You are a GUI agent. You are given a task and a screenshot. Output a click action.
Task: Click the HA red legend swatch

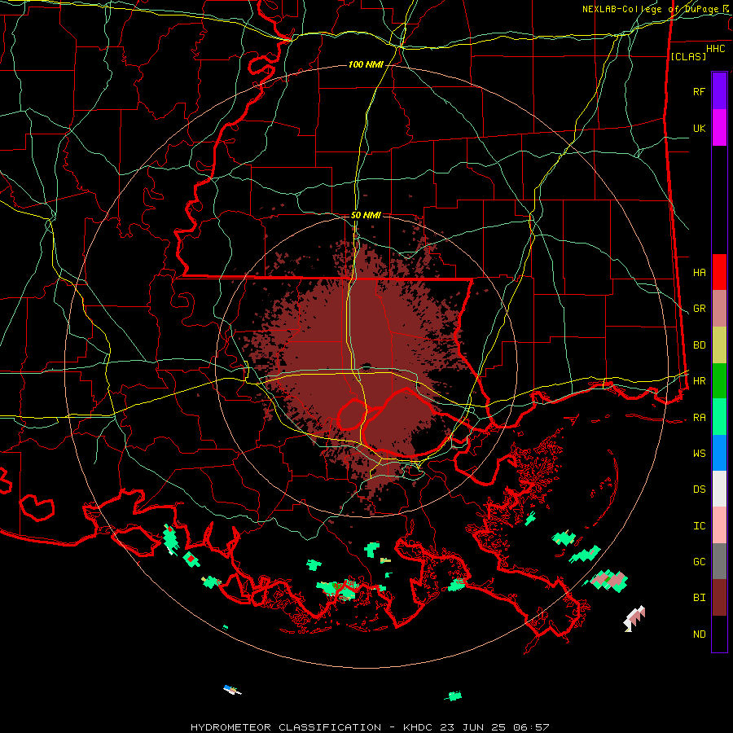click(x=719, y=272)
